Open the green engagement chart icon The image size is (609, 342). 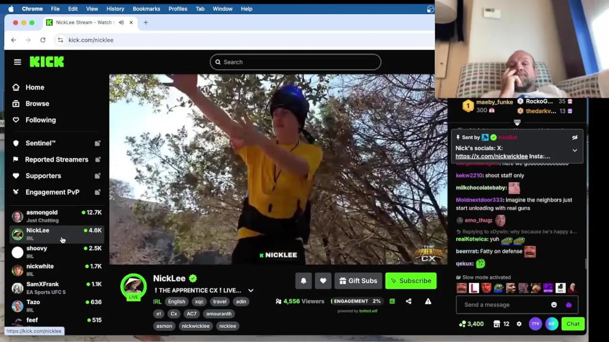point(392,301)
